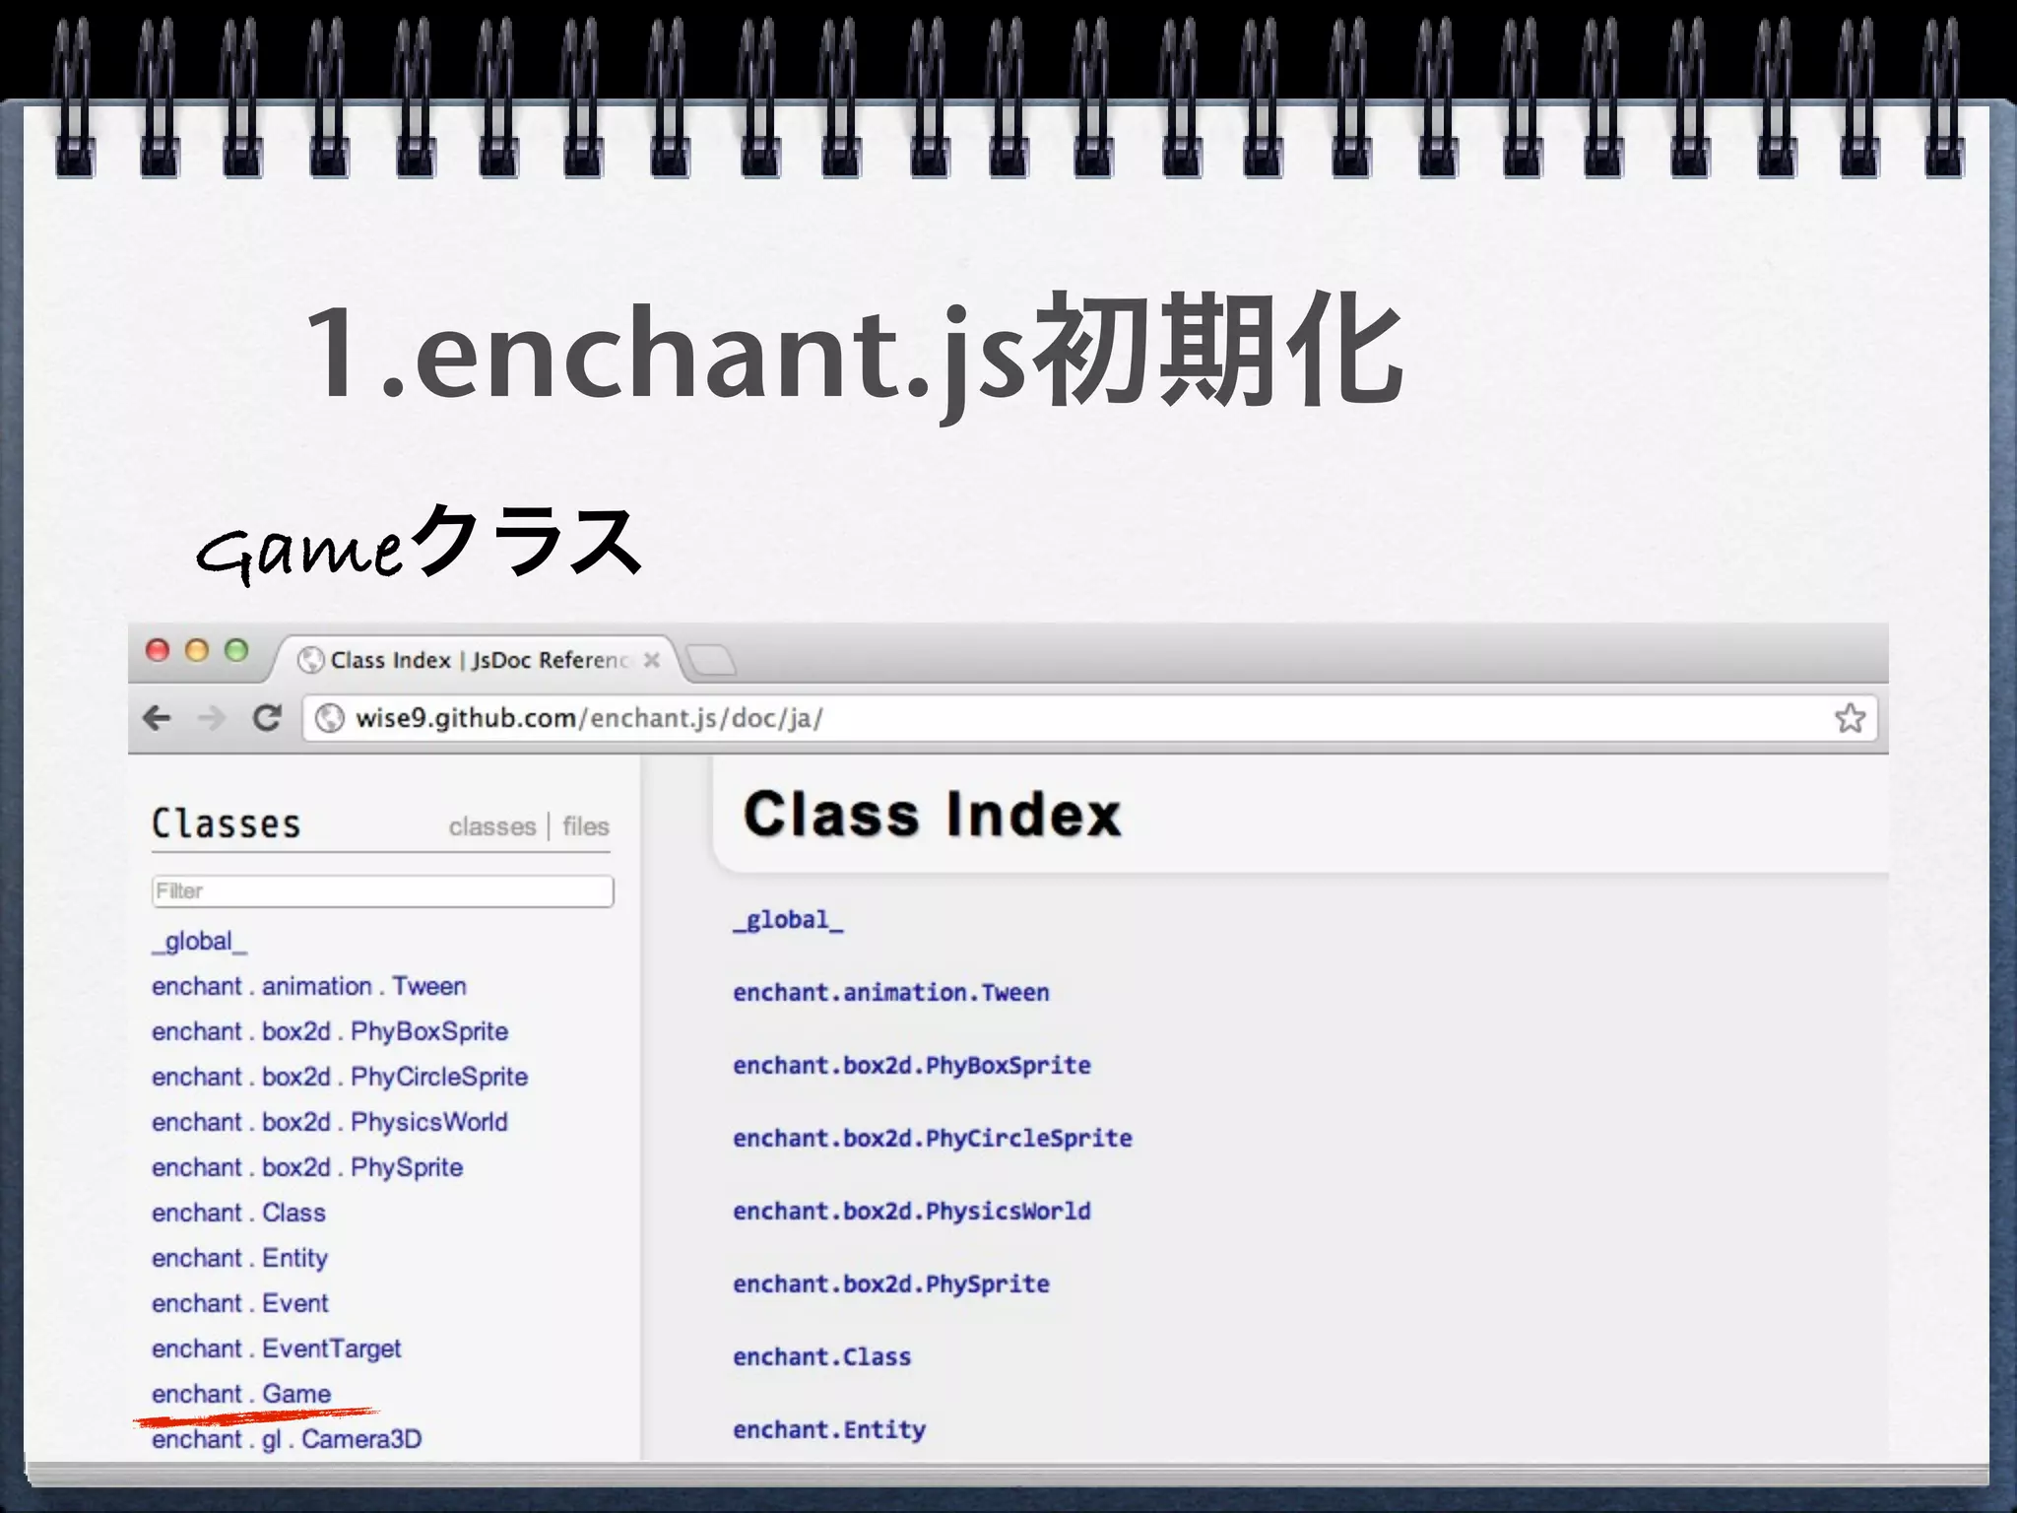Click enchant.Entity in Class Index
The image size is (2017, 1513).
[x=829, y=1429]
